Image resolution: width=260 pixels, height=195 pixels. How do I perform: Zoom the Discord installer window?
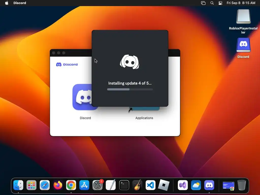click(64, 53)
